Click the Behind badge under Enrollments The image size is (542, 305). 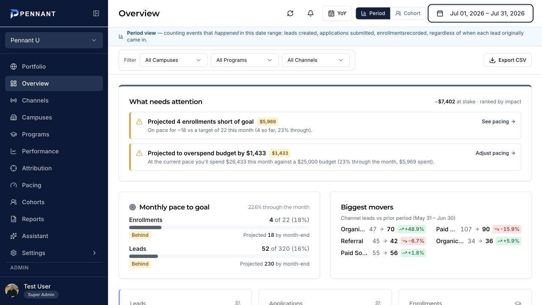(140, 235)
